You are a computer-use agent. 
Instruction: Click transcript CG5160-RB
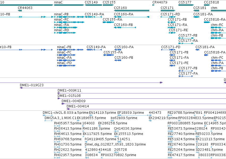coord(125,28)
